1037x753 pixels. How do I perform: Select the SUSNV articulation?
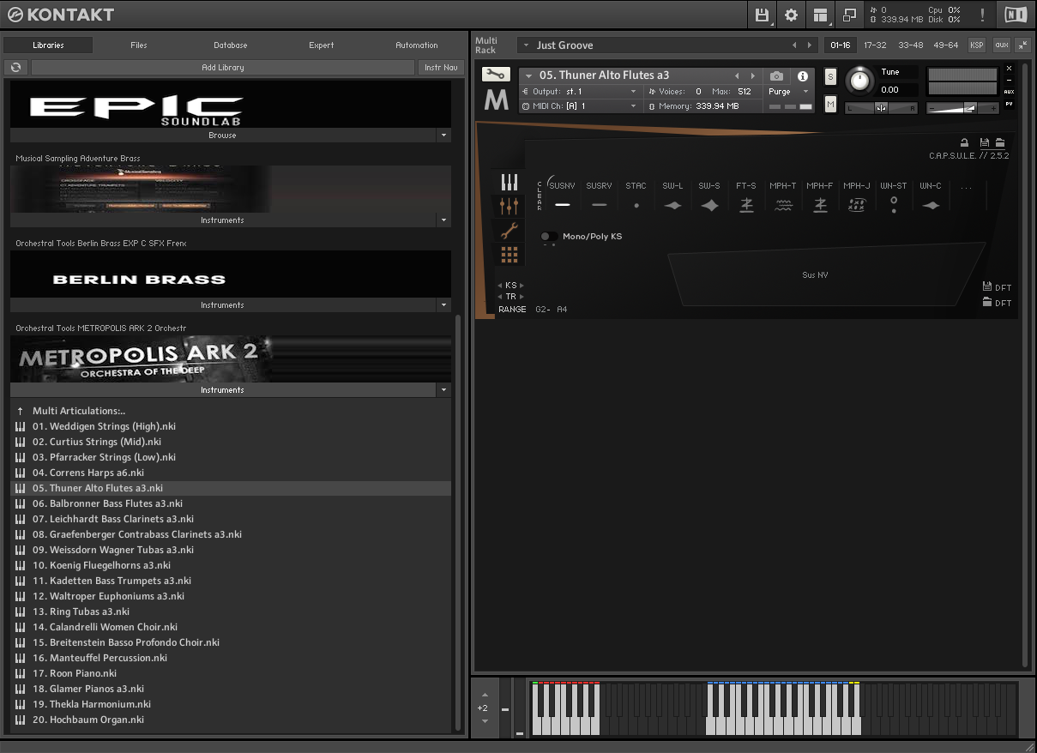tap(563, 196)
